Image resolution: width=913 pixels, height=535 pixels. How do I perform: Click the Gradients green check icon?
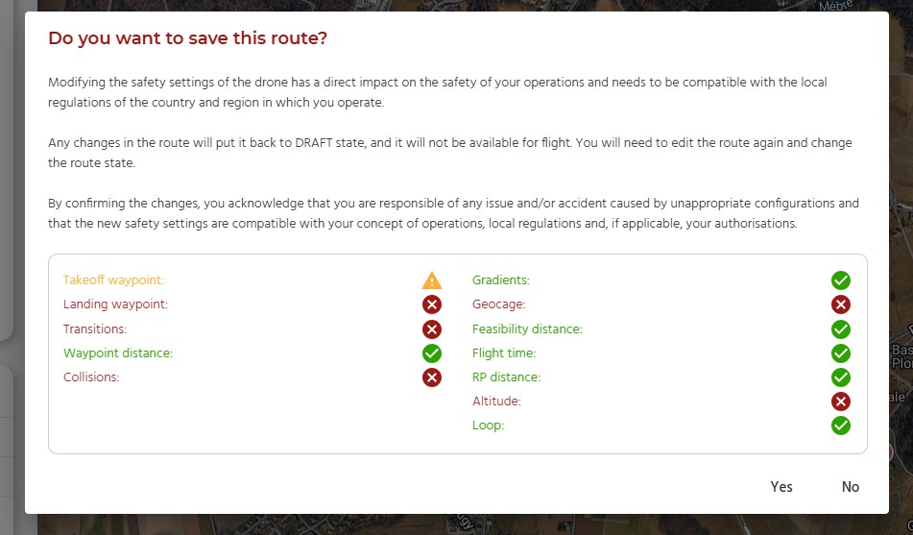coord(840,280)
